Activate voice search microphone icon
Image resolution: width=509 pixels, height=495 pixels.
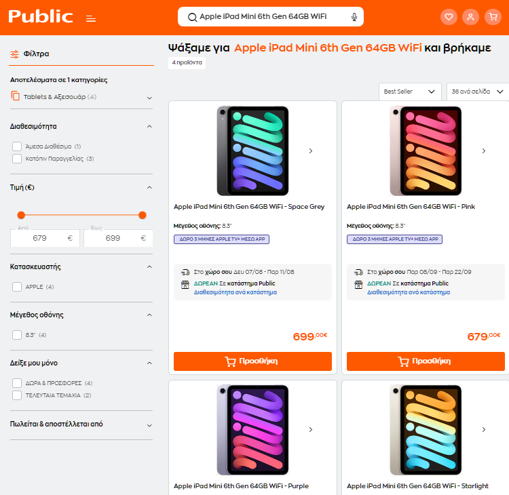coord(354,17)
